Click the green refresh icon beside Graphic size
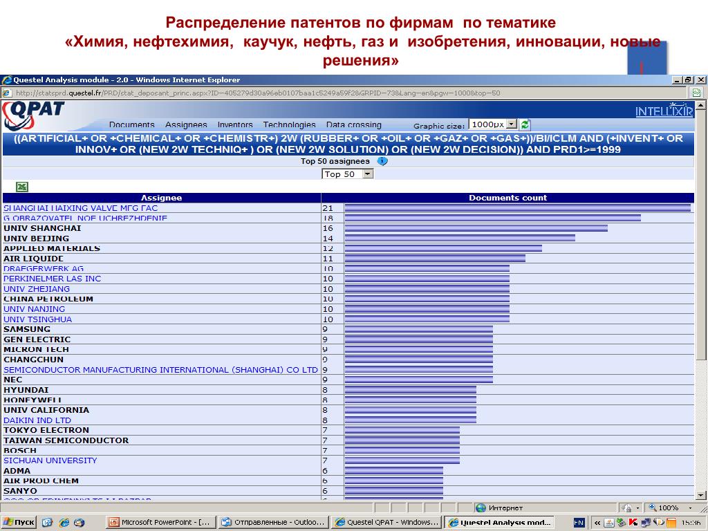The image size is (708, 531). [525, 124]
